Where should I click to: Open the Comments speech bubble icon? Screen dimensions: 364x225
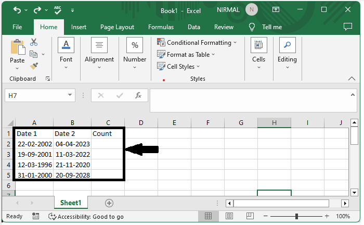[348, 27]
